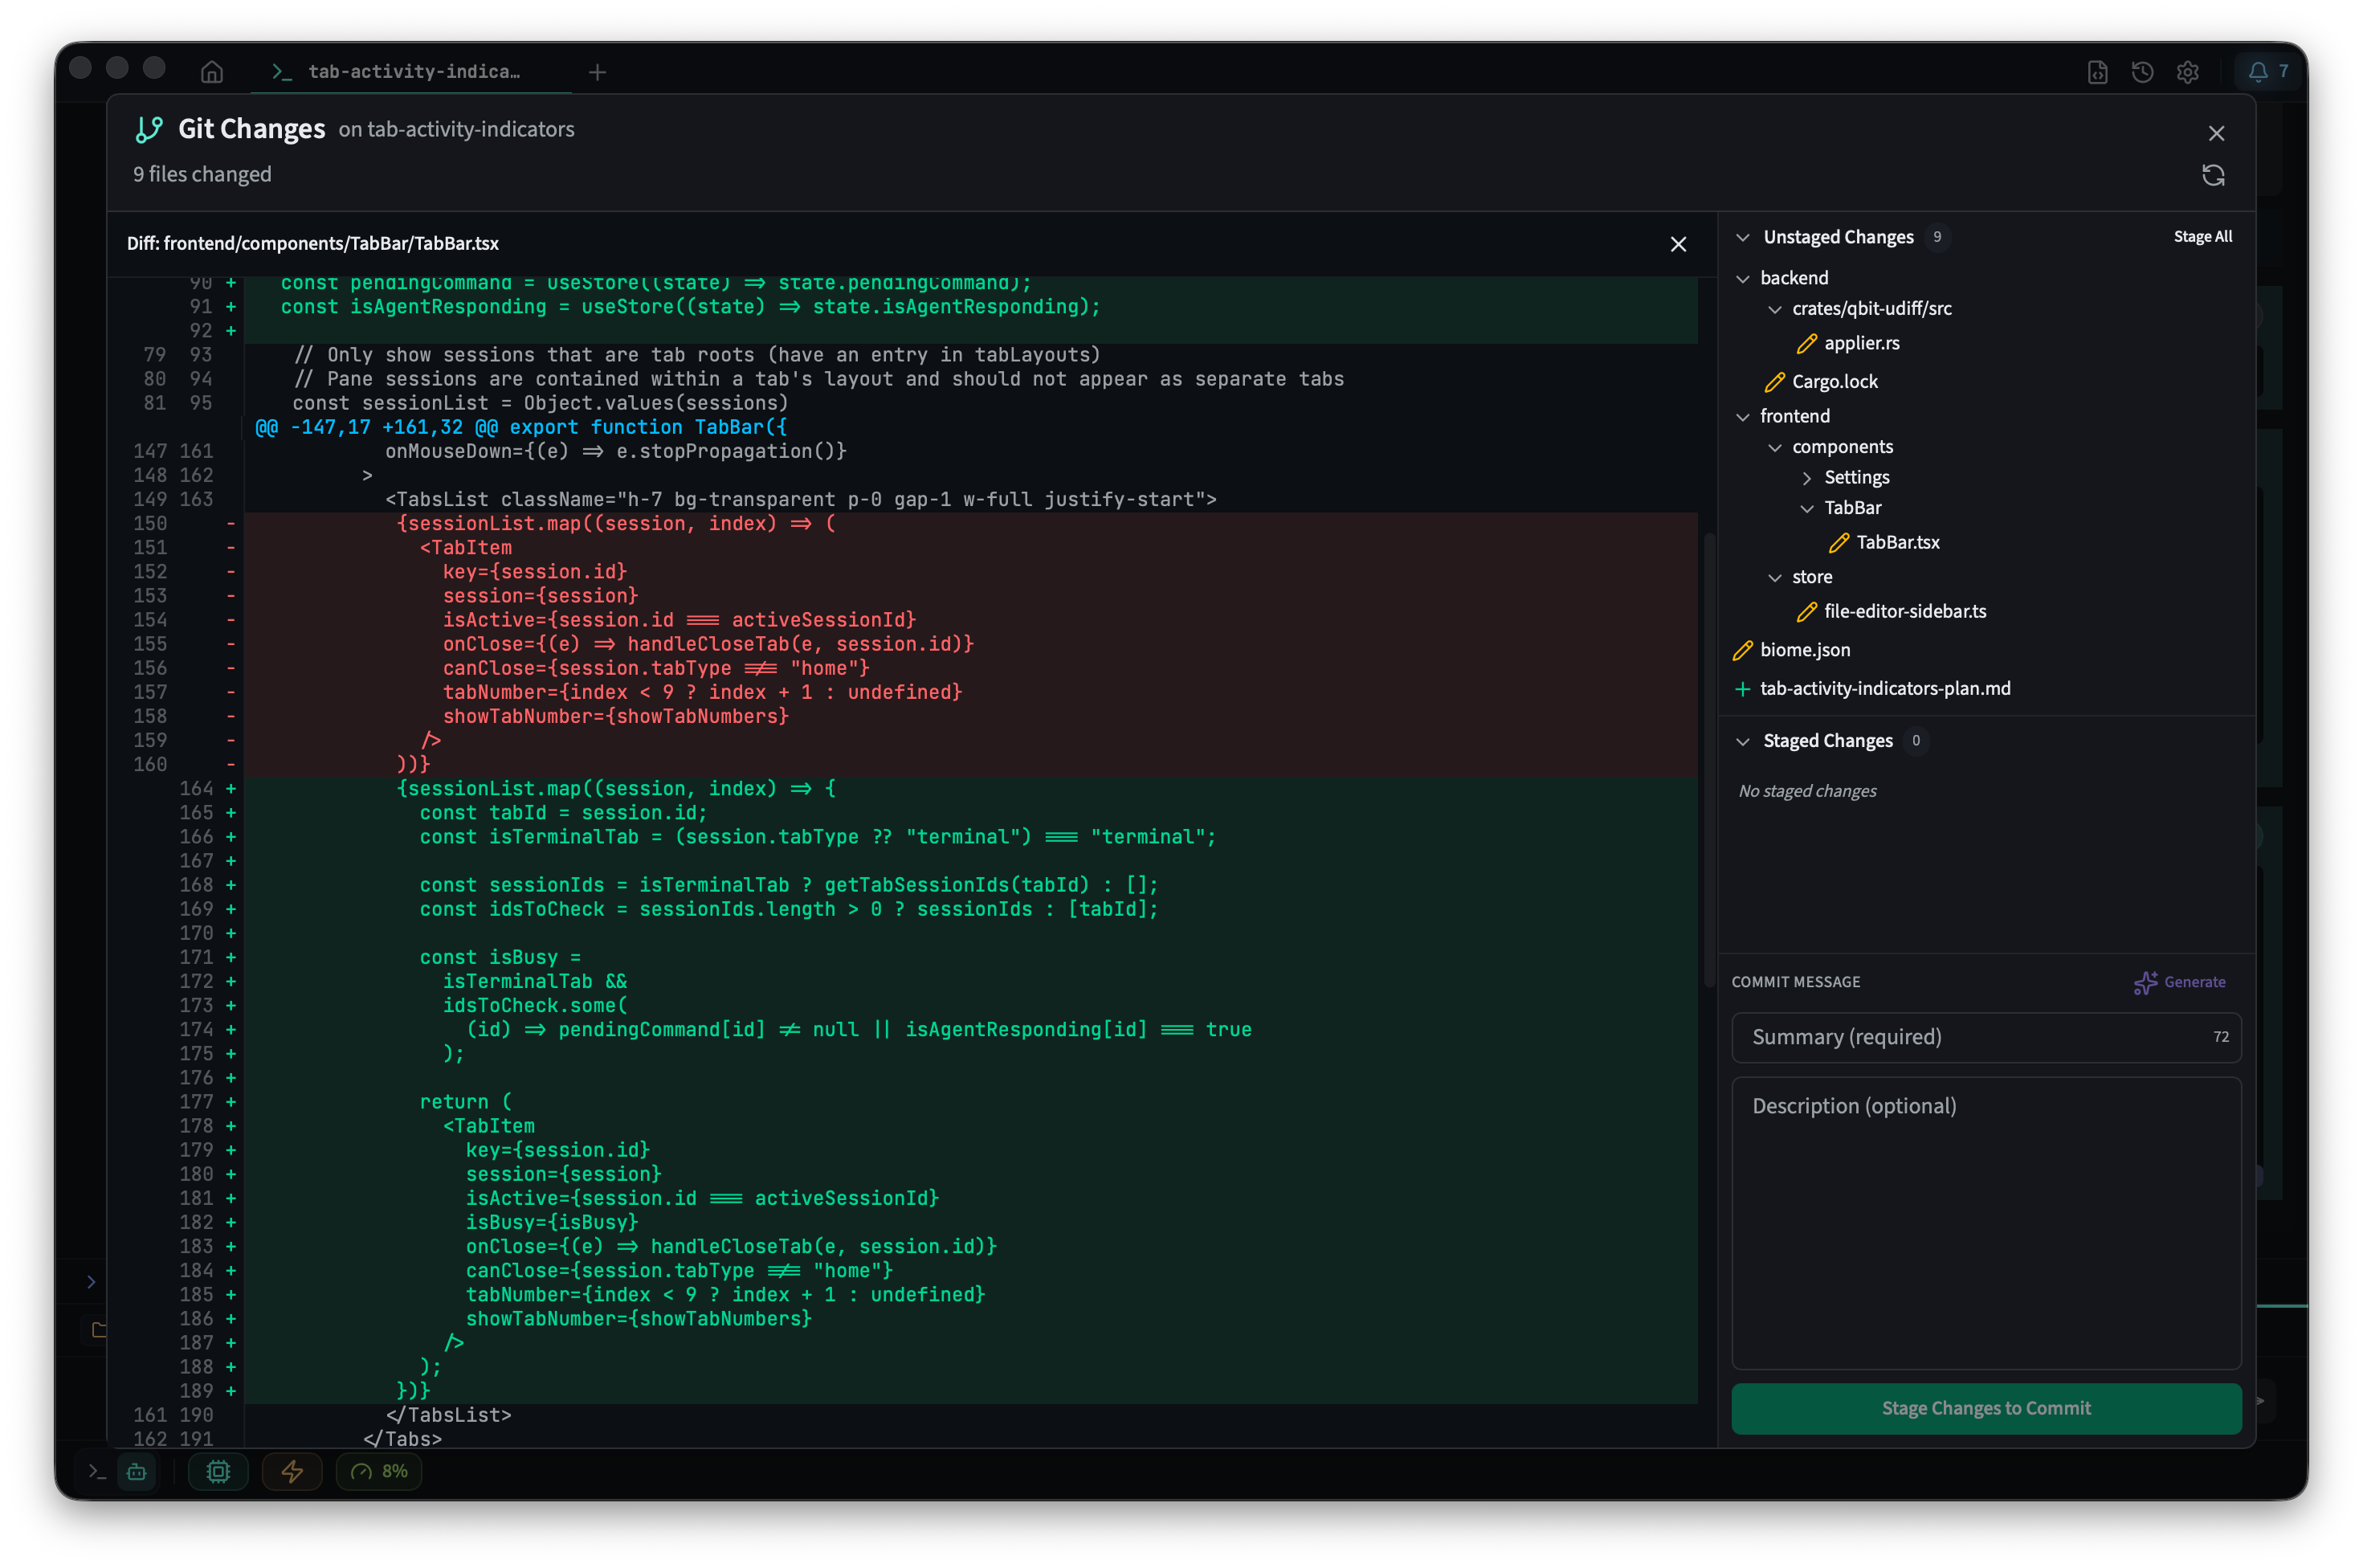Select TabBar.tsx in file tree
The height and width of the screenshot is (1568, 2363).
tap(1897, 543)
